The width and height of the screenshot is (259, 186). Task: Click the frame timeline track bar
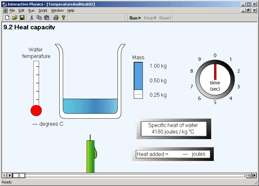pyautogui.click(x=135, y=176)
